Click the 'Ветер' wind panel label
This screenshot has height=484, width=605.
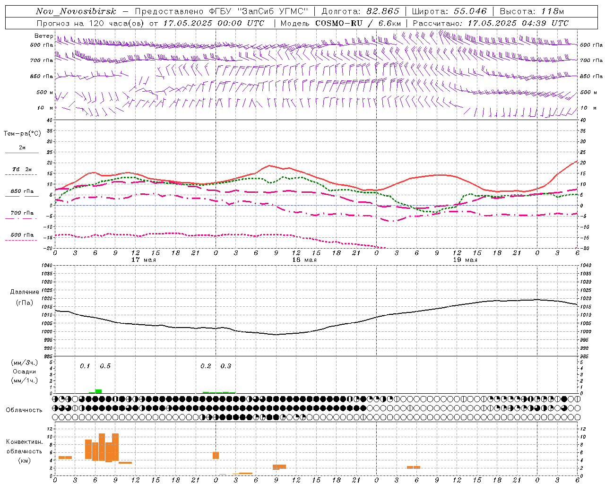coord(44,36)
